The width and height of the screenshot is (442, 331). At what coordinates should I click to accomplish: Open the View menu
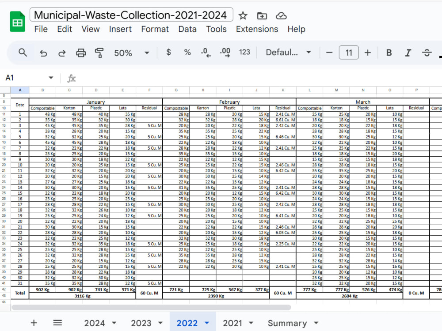pos(91,29)
